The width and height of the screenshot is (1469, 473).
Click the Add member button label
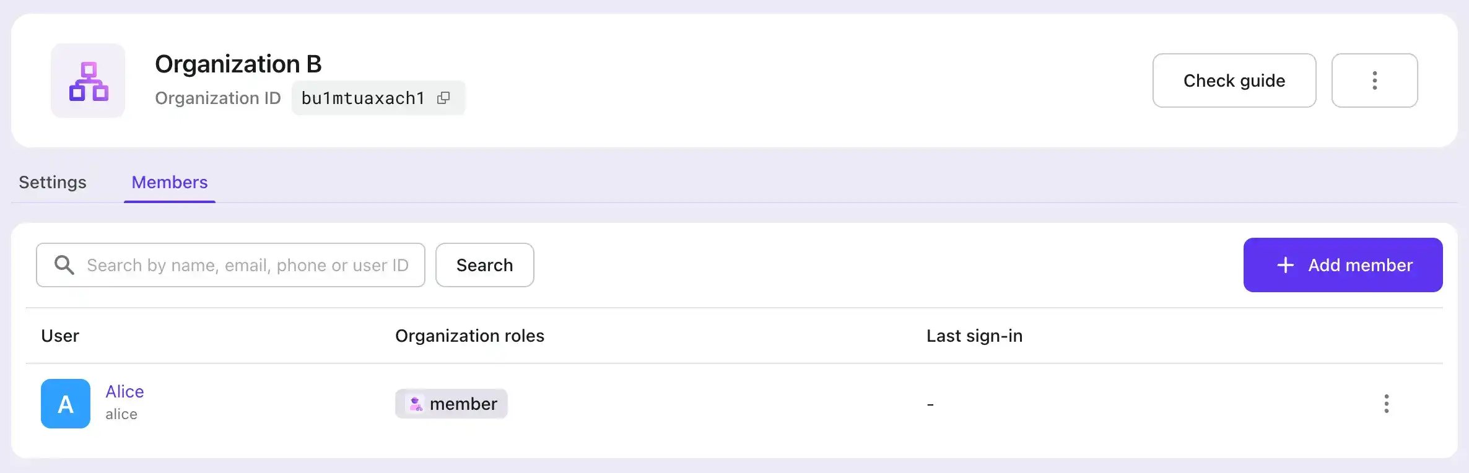pyautogui.click(x=1360, y=265)
